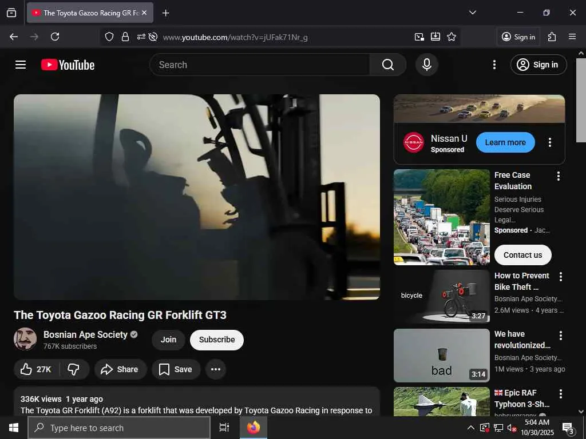Expand the video description box

click(197, 401)
